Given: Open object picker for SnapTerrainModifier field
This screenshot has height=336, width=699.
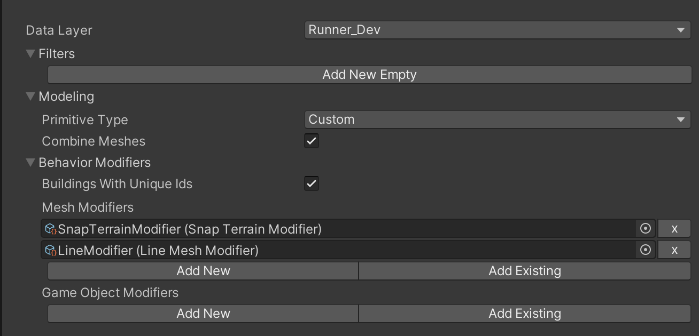Looking at the screenshot, I should pos(645,229).
